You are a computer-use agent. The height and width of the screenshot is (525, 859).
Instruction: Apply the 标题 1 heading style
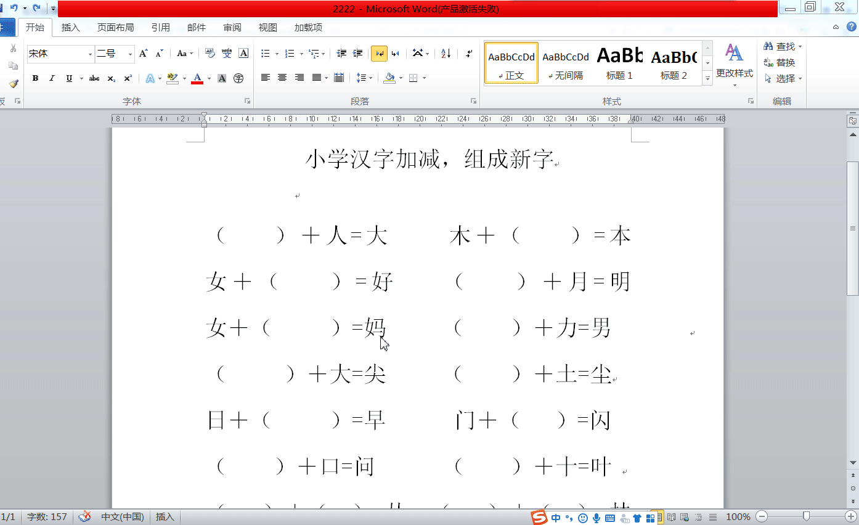pyautogui.click(x=619, y=63)
